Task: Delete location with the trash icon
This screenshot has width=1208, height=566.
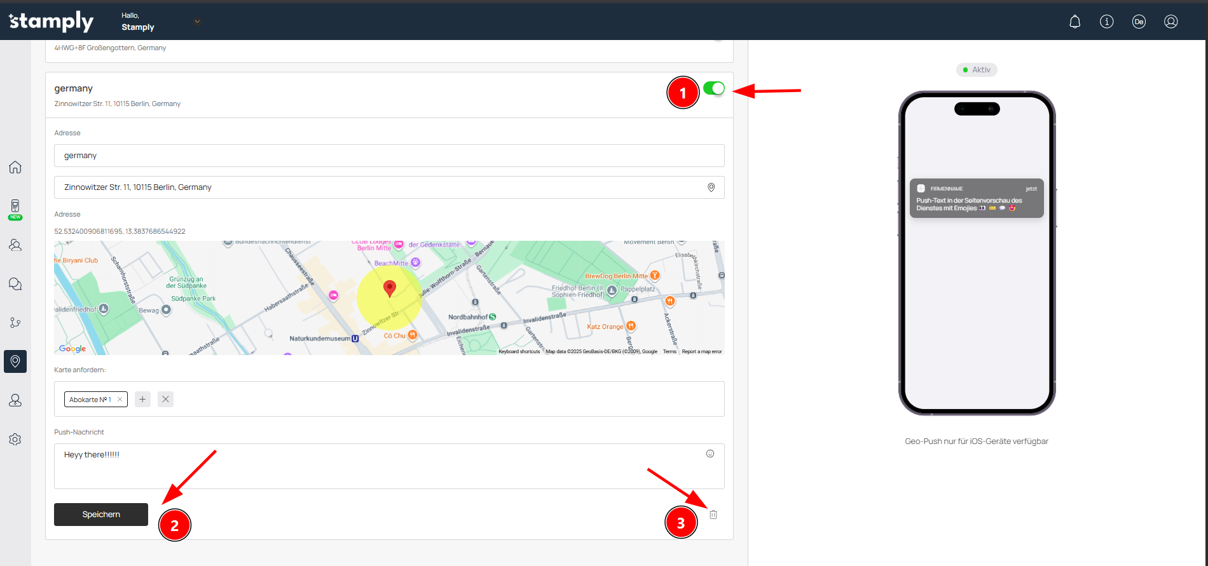Action: tap(713, 515)
